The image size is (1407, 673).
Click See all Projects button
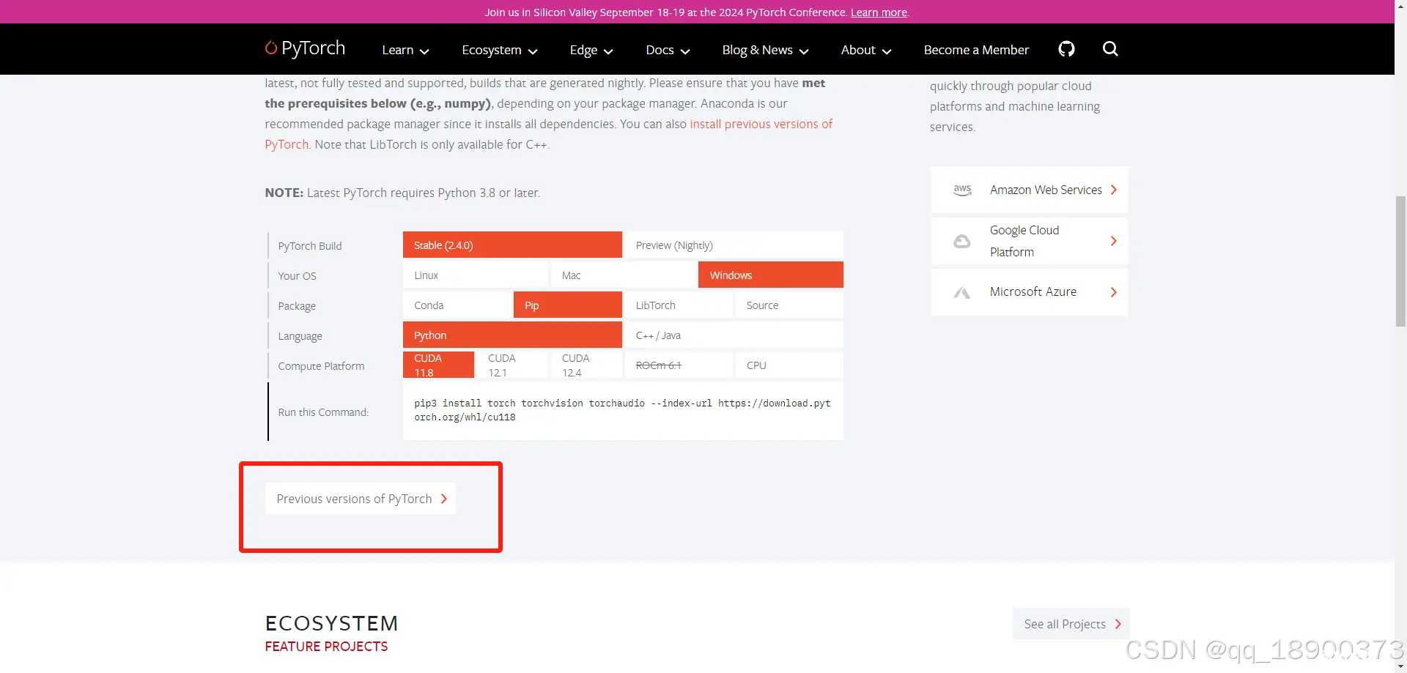point(1071,624)
